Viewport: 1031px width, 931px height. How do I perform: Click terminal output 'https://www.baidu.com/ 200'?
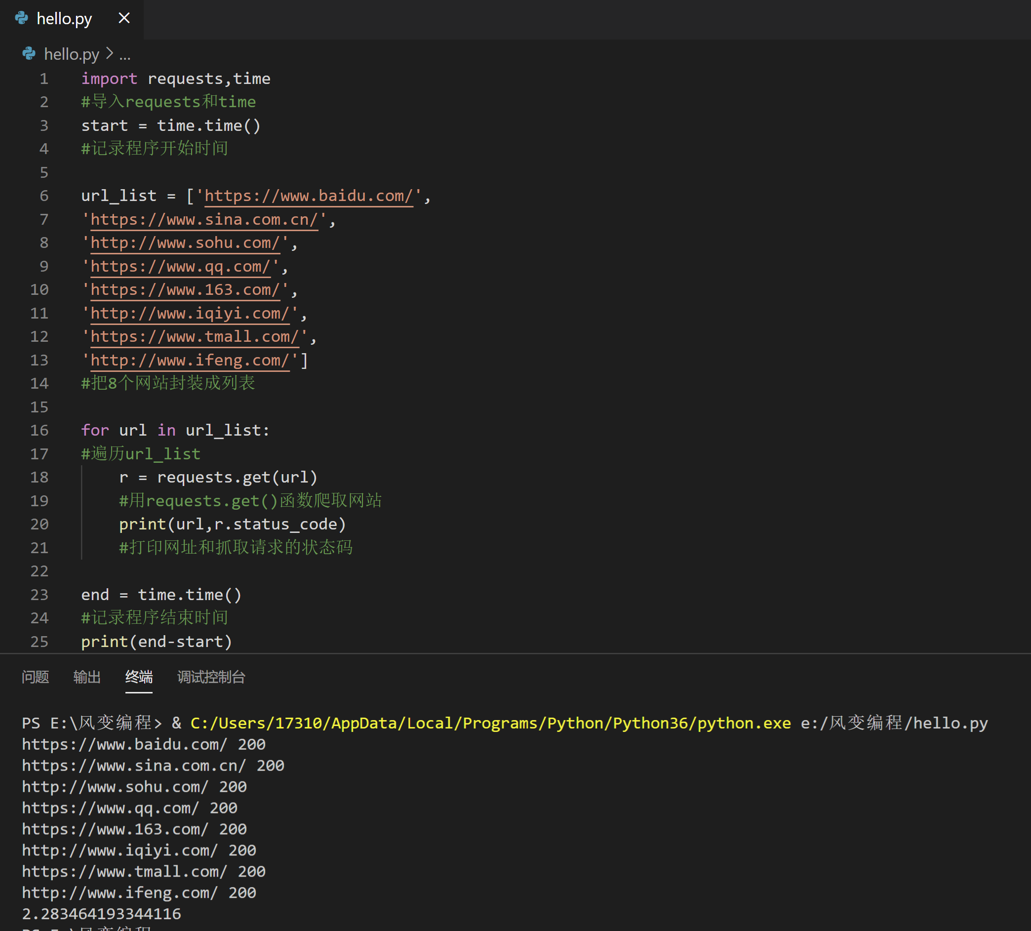144,744
